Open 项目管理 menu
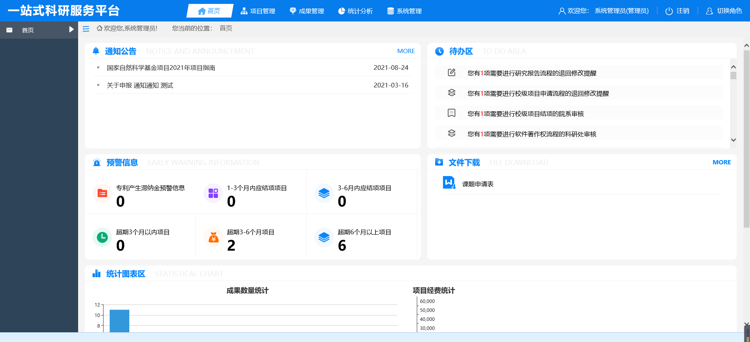750x342 pixels. pos(258,11)
